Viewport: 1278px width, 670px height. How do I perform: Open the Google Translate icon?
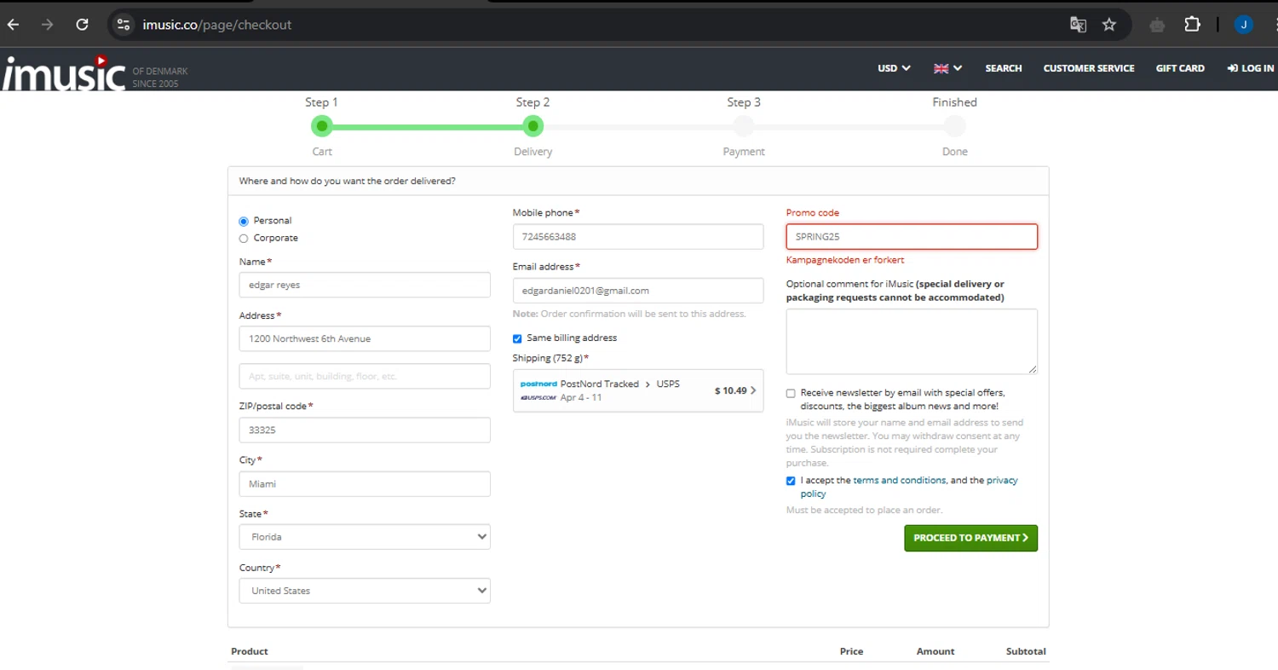[1078, 25]
